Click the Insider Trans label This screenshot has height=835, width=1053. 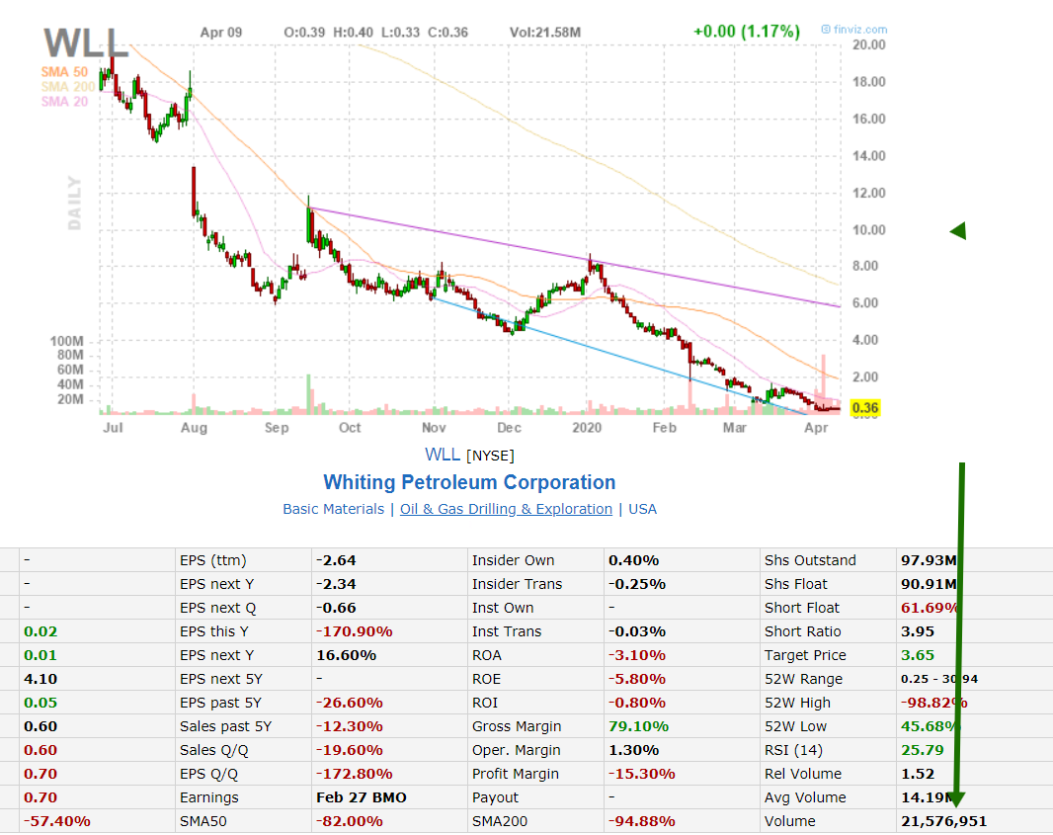pos(517,584)
